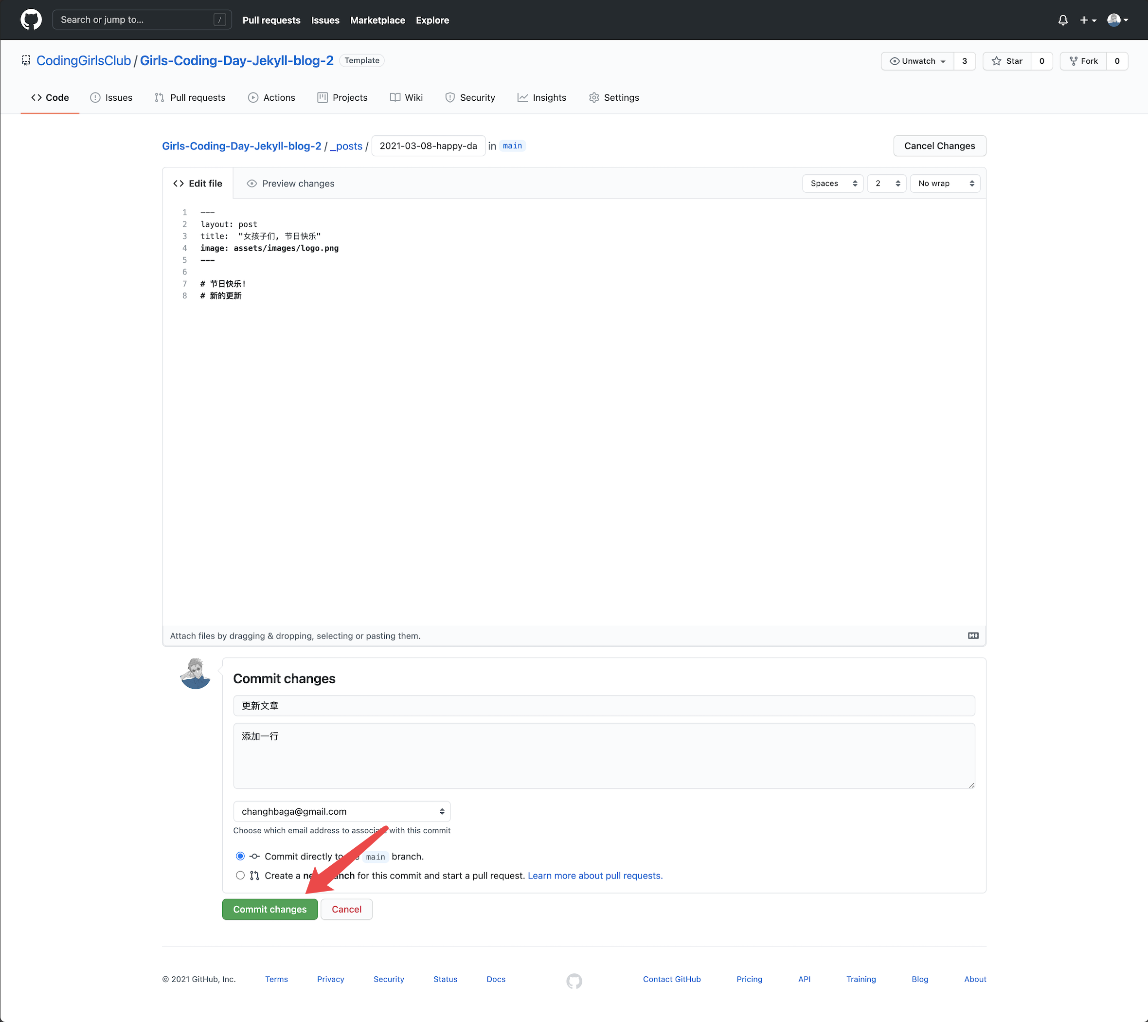Open the plus create-new menu
This screenshot has height=1022, width=1148.
[1087, 20]
